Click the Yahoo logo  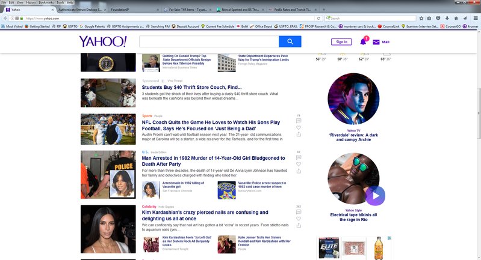103,41
